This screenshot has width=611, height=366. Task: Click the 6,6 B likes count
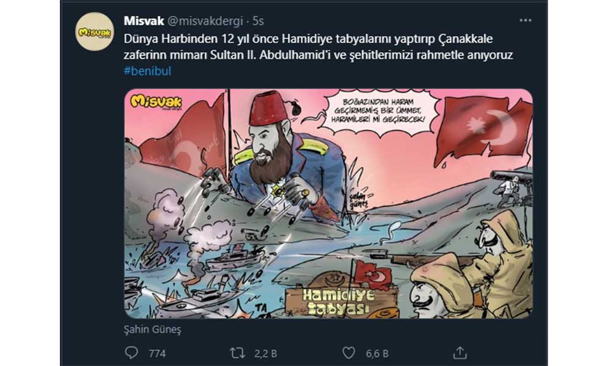click(x=377, y=354)
